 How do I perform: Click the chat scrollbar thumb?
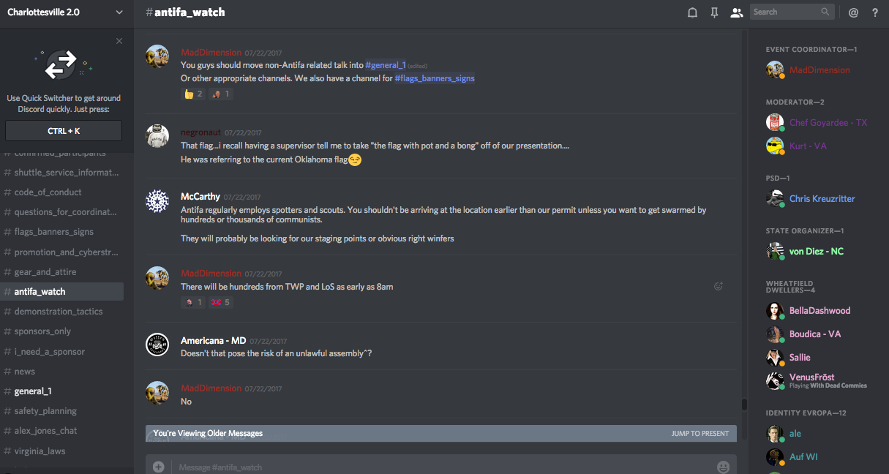pyautogui.click(x=744, y=405)
